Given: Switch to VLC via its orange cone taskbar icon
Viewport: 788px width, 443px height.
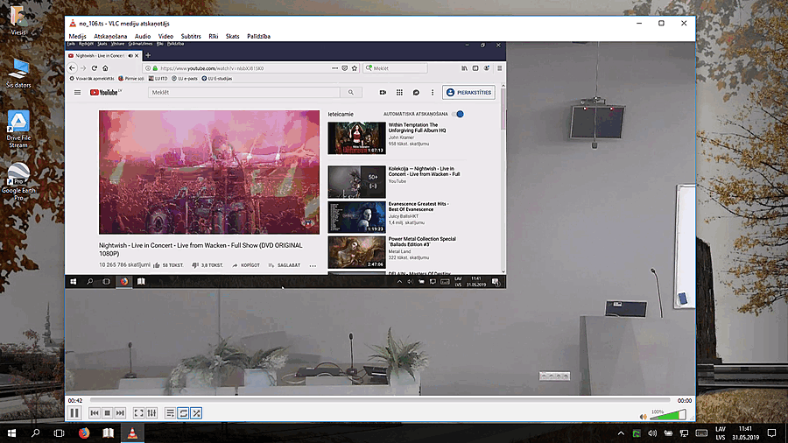Looking at the screenshot, I should [x=132, y=433].
